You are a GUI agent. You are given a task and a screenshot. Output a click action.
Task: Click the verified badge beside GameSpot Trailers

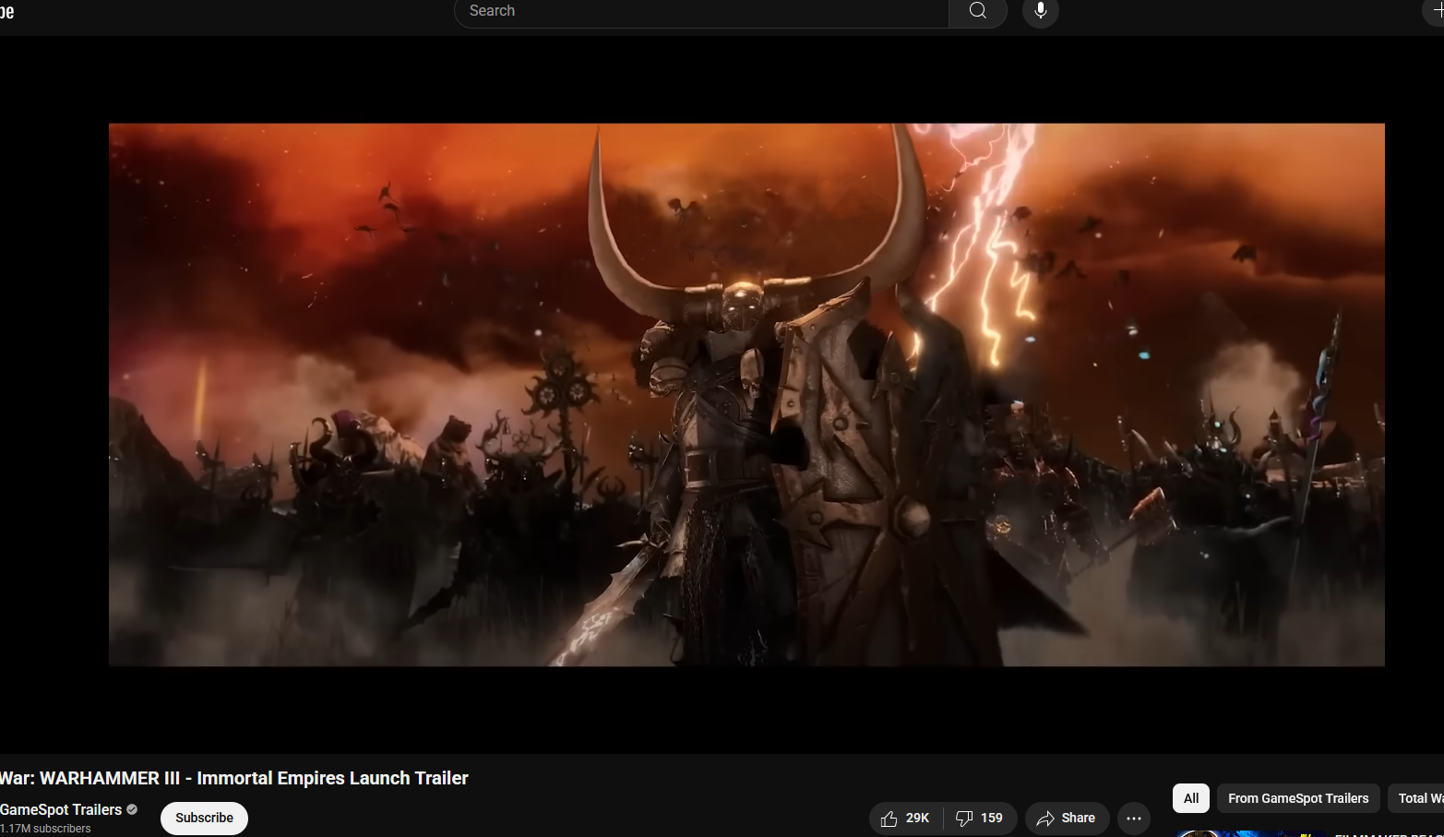tap(132, 809)
